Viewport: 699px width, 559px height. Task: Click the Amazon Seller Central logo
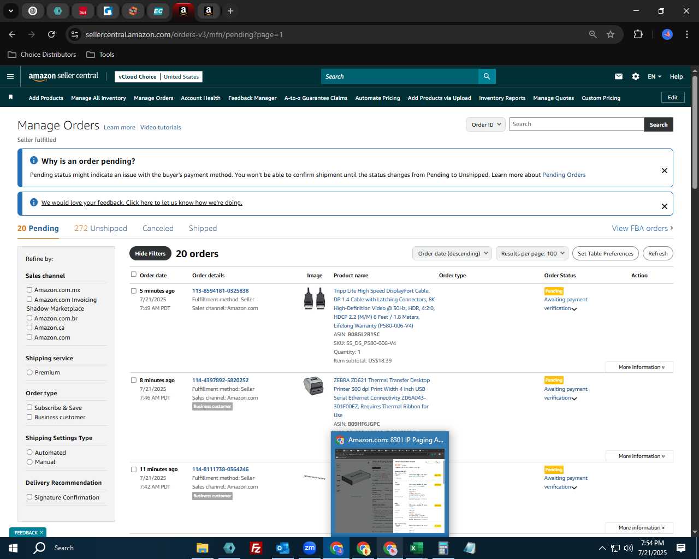(63, 76)
